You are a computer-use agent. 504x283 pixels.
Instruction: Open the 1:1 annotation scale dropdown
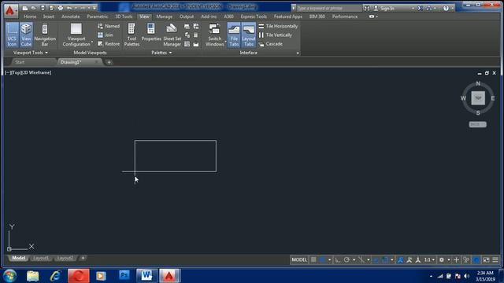click(x=429, y=259)
